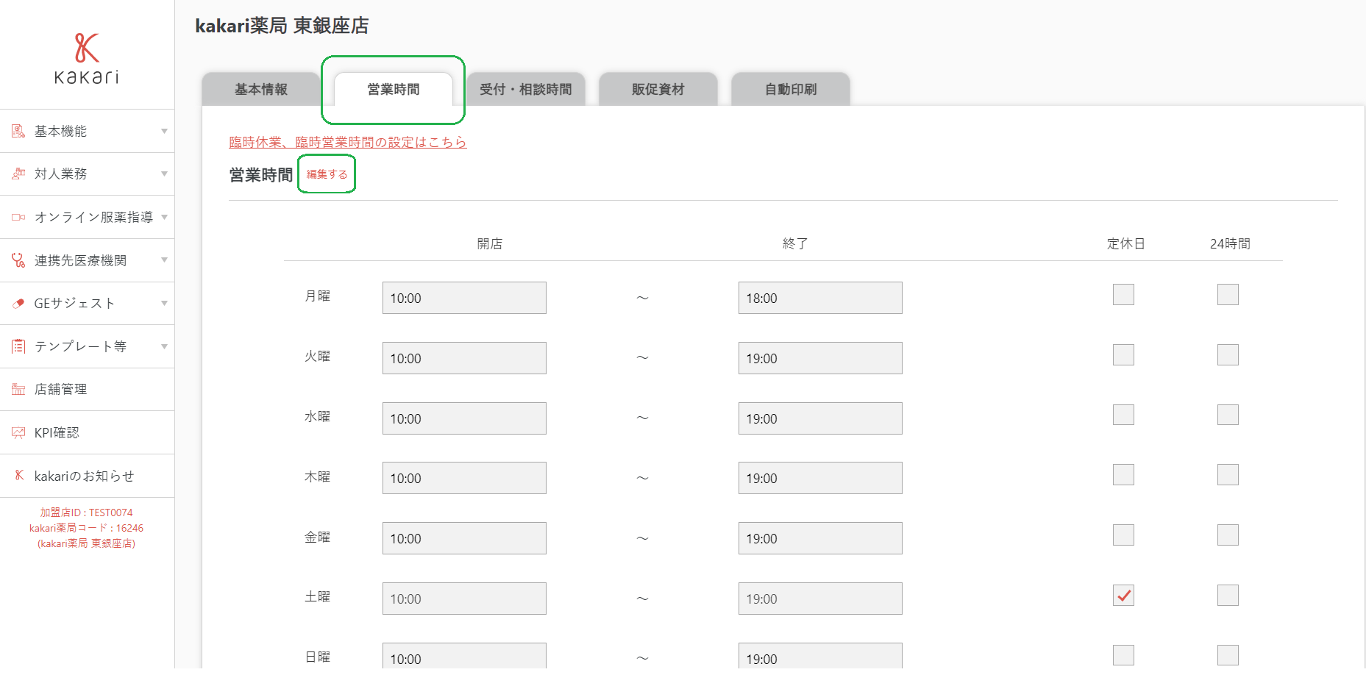Click the テンプレート等 list icon
Viewport: 1366px width, 675px height.
(x=18, y=346)
